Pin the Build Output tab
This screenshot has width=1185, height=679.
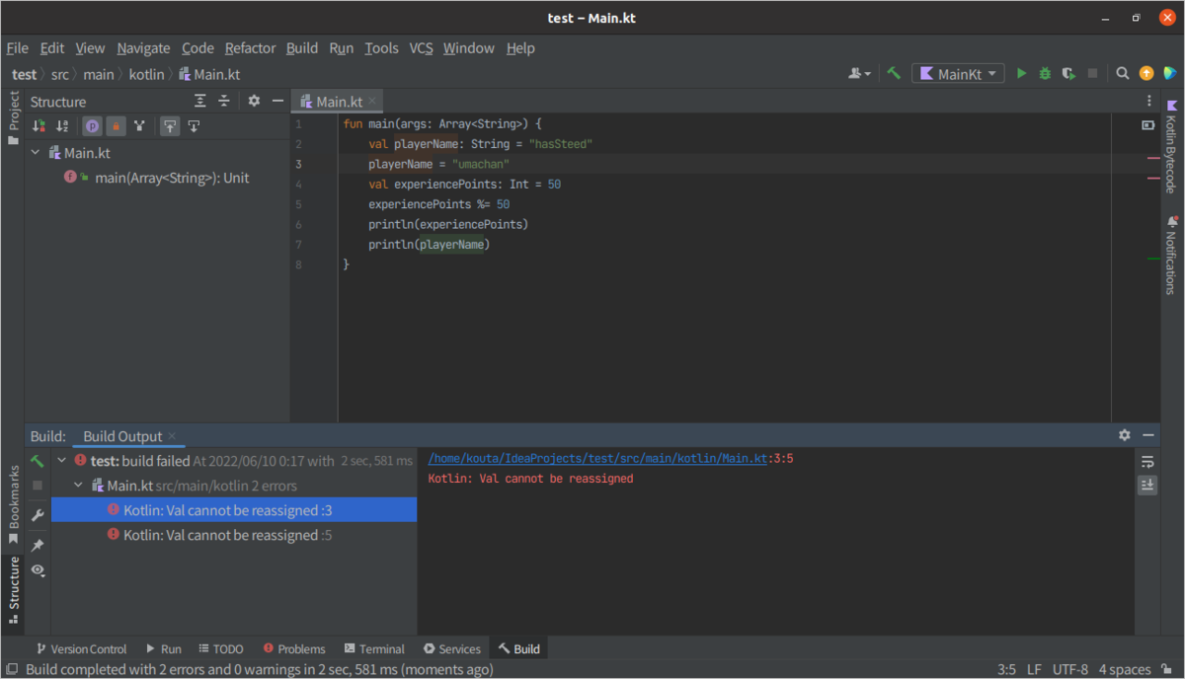click(38, 545)
